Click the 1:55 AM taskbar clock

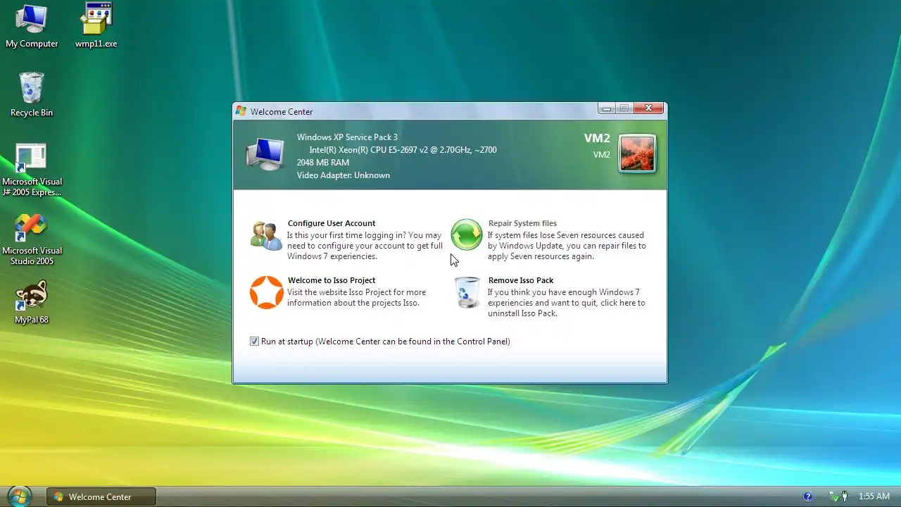(874, 496)
